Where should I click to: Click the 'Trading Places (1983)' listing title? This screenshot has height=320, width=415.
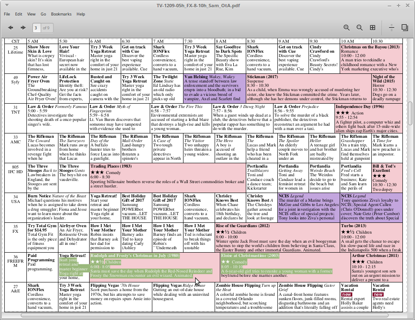(111, 166)
